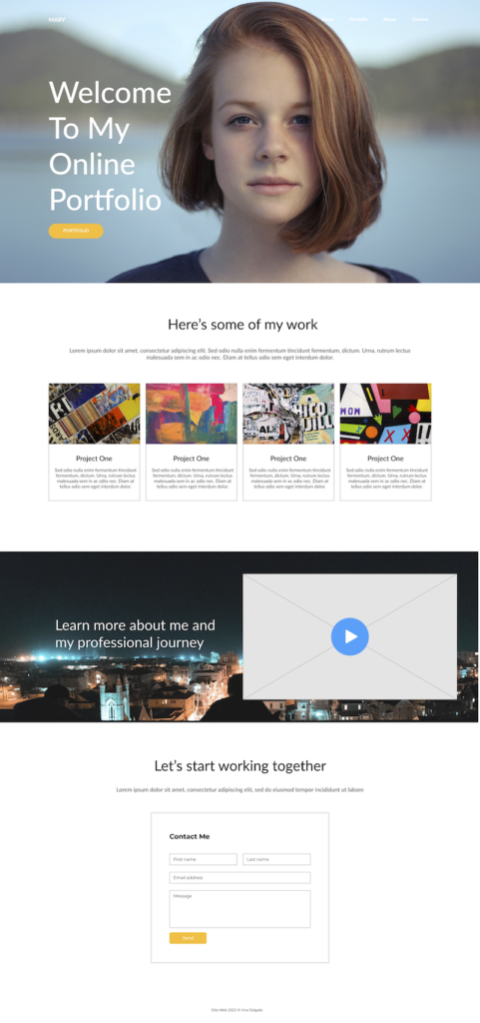Select the fourth Project One title

click(385, 459)
